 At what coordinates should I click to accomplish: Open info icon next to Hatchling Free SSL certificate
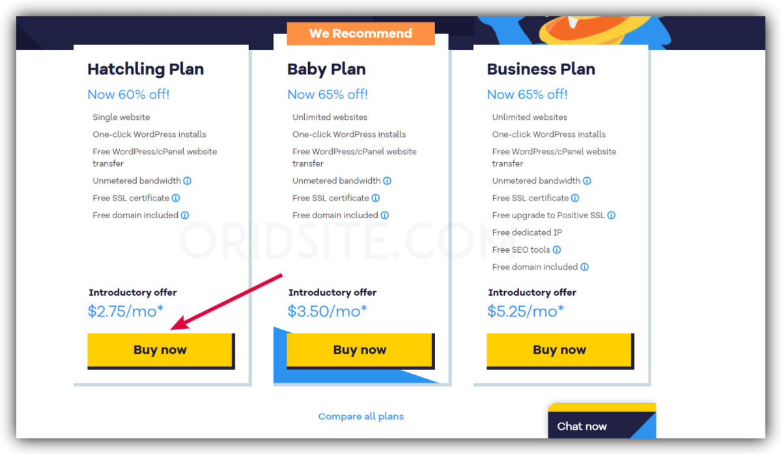pos(176,198)
